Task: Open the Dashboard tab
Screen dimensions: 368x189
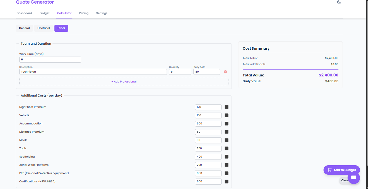Action: pyautogui.click(x=24, y=13)
